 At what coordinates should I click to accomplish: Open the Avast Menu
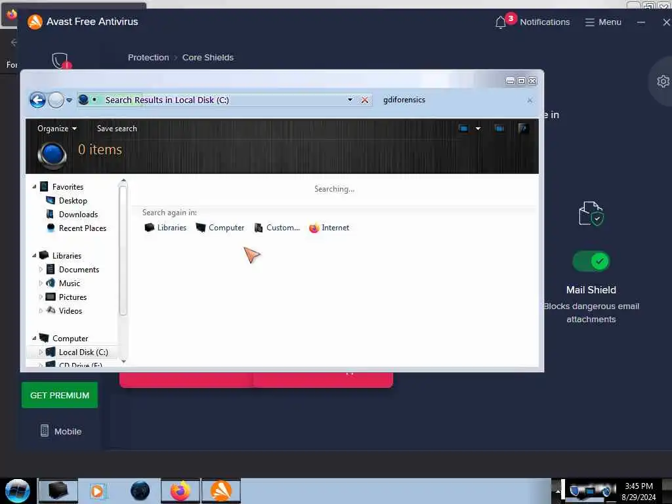click(x=603, y=22)
